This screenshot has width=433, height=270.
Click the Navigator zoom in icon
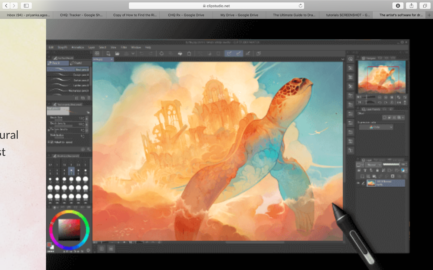[x=386, y=97]
